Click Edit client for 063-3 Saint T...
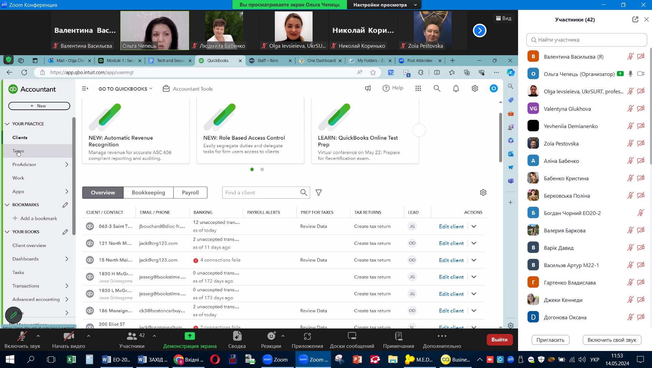The height and width of the screenshot is (368, 652). click(451, 227)
